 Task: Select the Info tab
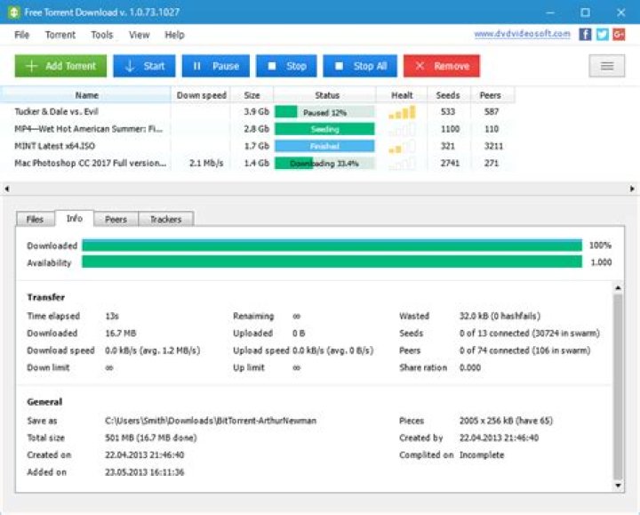[x=75, y=219]
